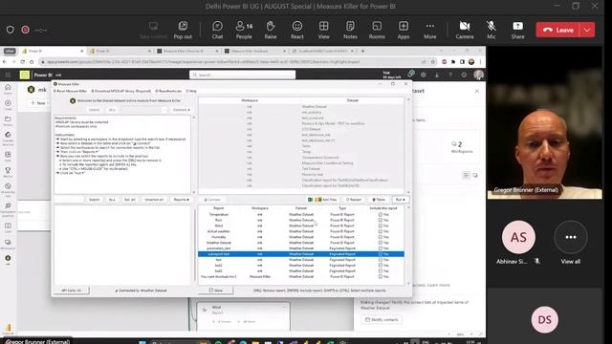Viewport: 612px width, 344px height.
Task: Click the Restart button
Action: (354, 200)
